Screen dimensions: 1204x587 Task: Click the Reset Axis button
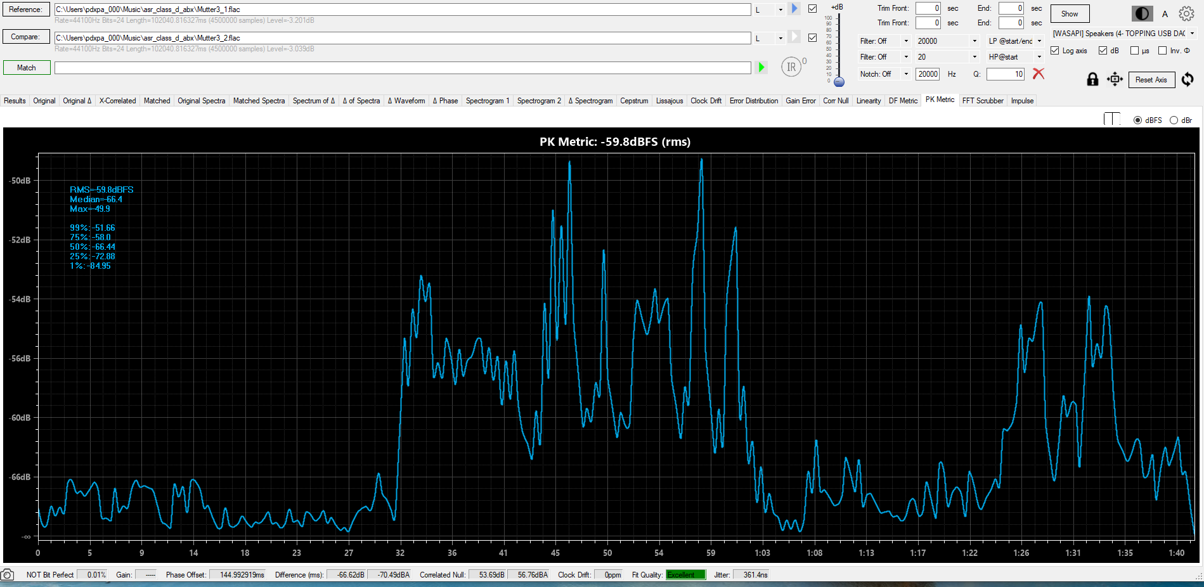[x=1151, y=80]
